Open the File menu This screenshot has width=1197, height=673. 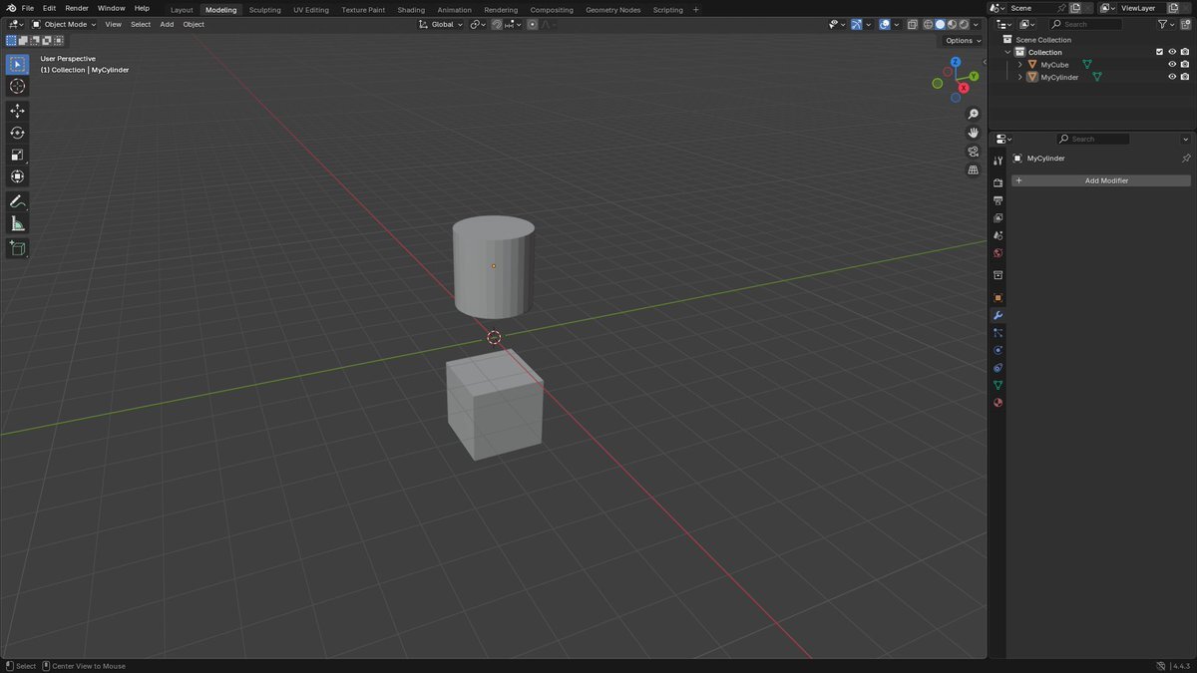pyautogui.click(x=28, y=8)
